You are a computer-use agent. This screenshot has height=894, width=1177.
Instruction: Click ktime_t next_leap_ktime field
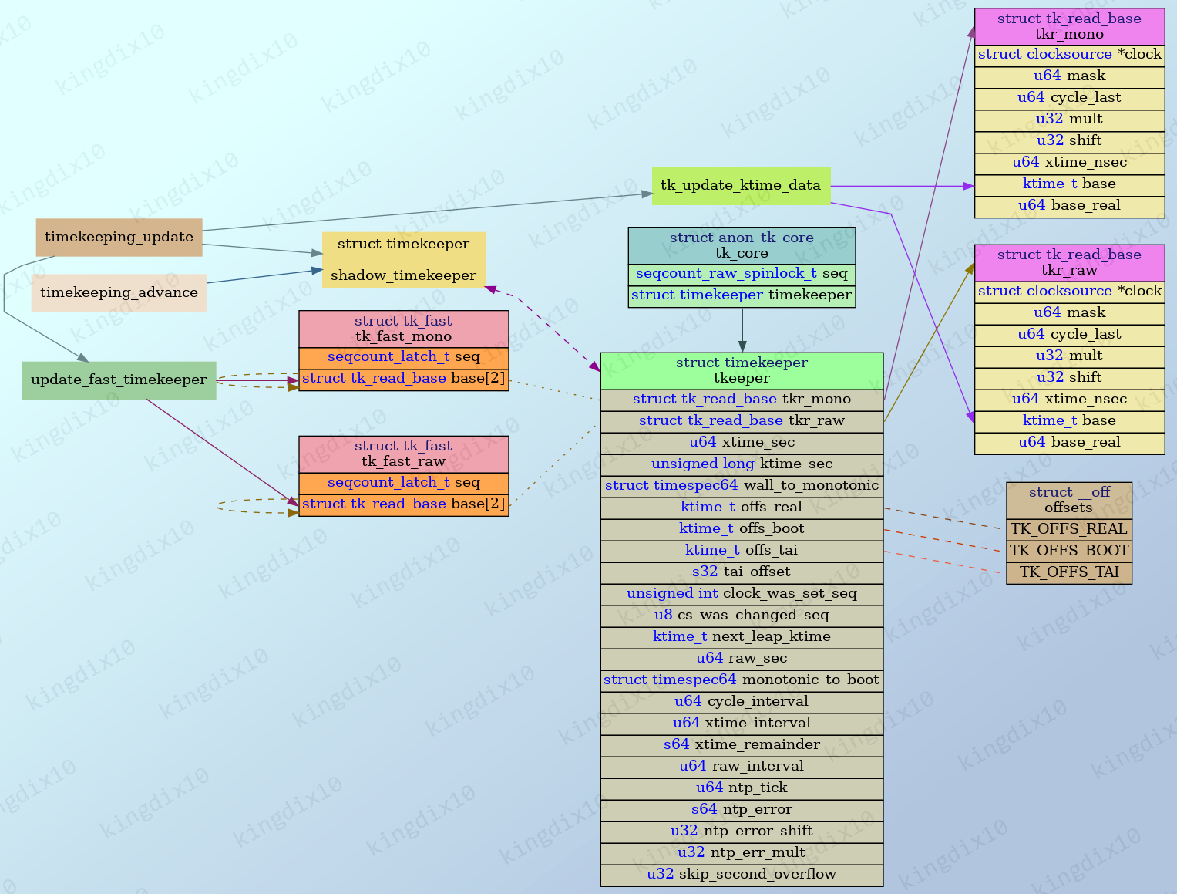(x=742, y=638)
